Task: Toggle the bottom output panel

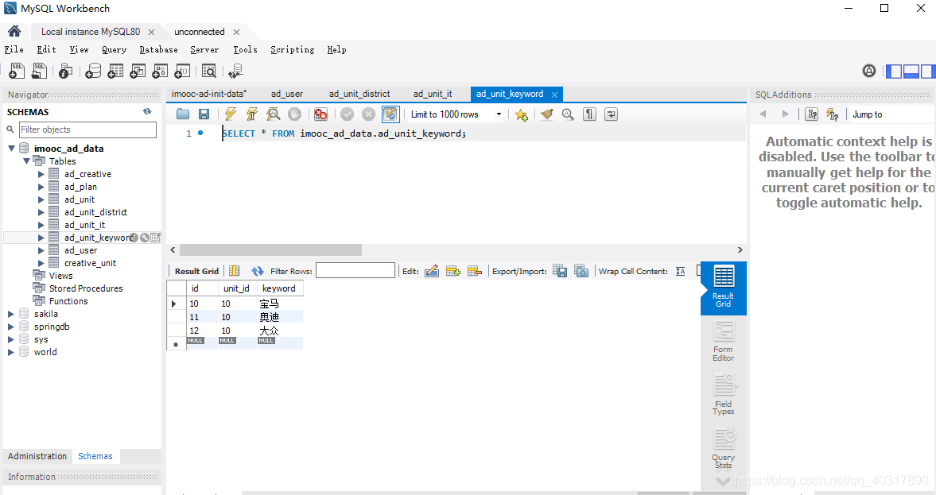Action: click(911, 71)
